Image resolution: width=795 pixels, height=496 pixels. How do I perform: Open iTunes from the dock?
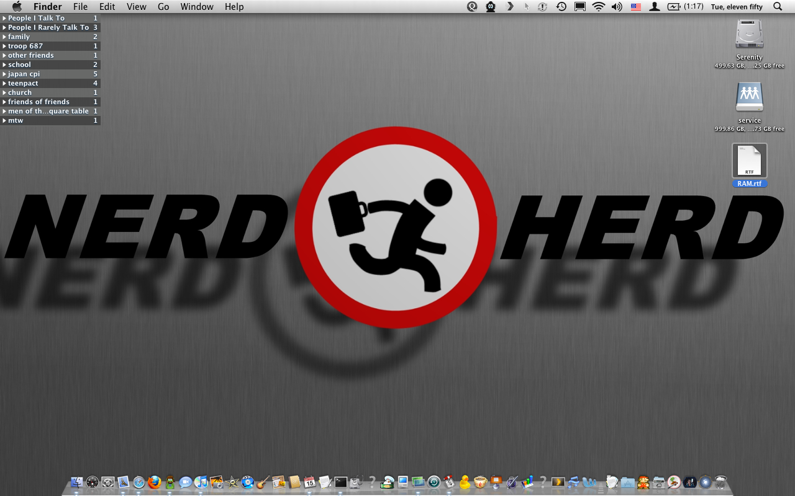[x=201, y=482]
